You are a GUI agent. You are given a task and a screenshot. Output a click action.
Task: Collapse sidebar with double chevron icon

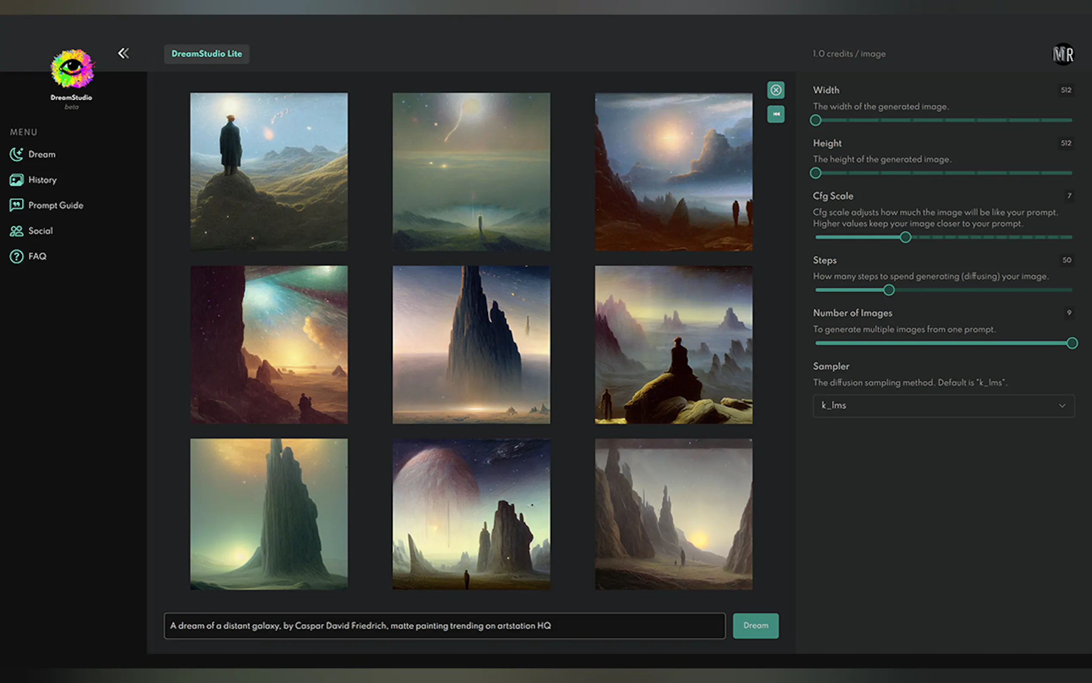pyautogui.click(x=123, y=53)
